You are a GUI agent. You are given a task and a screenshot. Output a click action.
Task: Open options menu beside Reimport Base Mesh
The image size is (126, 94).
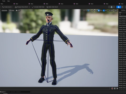[x=29, y=7]
